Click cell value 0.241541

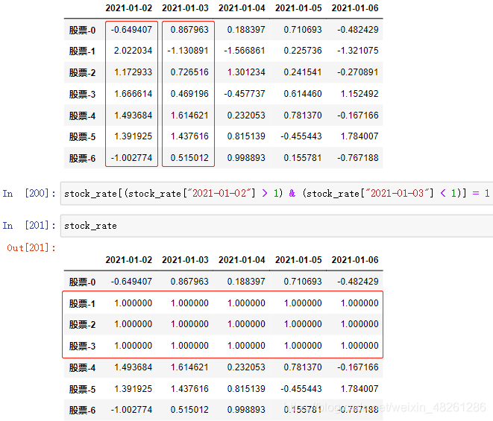303,72
